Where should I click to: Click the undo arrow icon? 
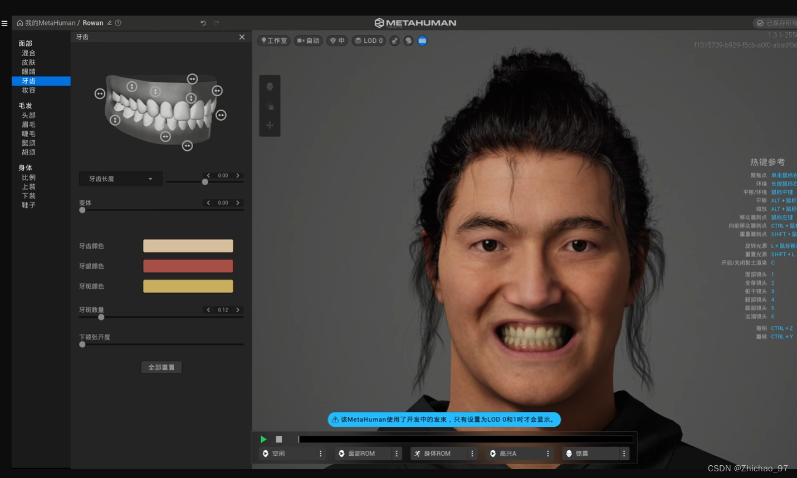pyautogui.click(x=203, y=23)
